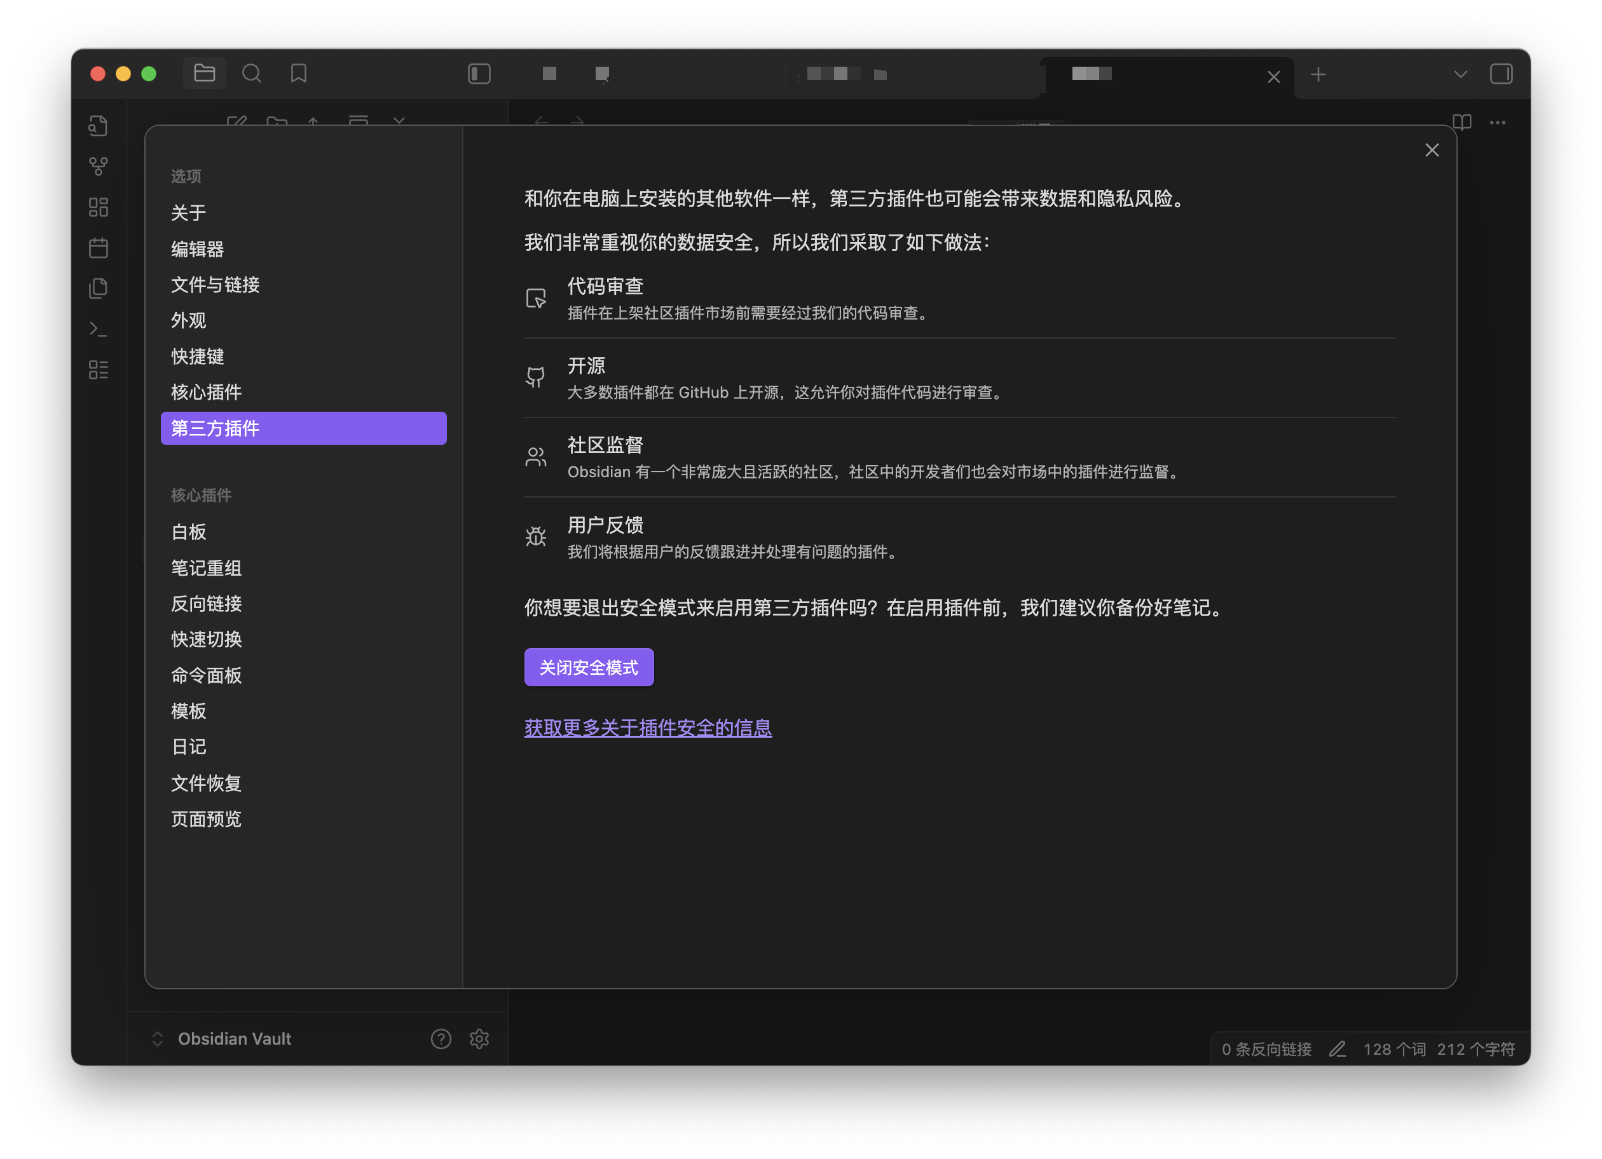Viewport: 1602px width, 1159px height.
Task: Click the pencil edit icon in status bar
Action: [1336, 1049]
